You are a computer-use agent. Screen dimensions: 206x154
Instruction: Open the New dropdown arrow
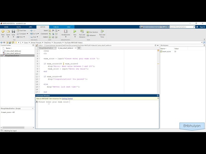tap(3, 37)
